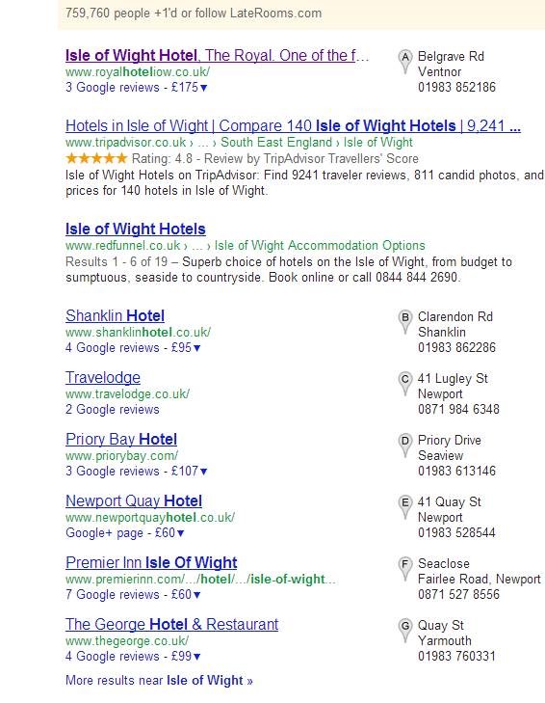The height and width of the screenshot is (703, 545).
Task: Open the Travelodge result title
Action: 103,377
